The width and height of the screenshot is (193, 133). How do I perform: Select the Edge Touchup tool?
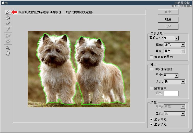(x=8, y=41)
